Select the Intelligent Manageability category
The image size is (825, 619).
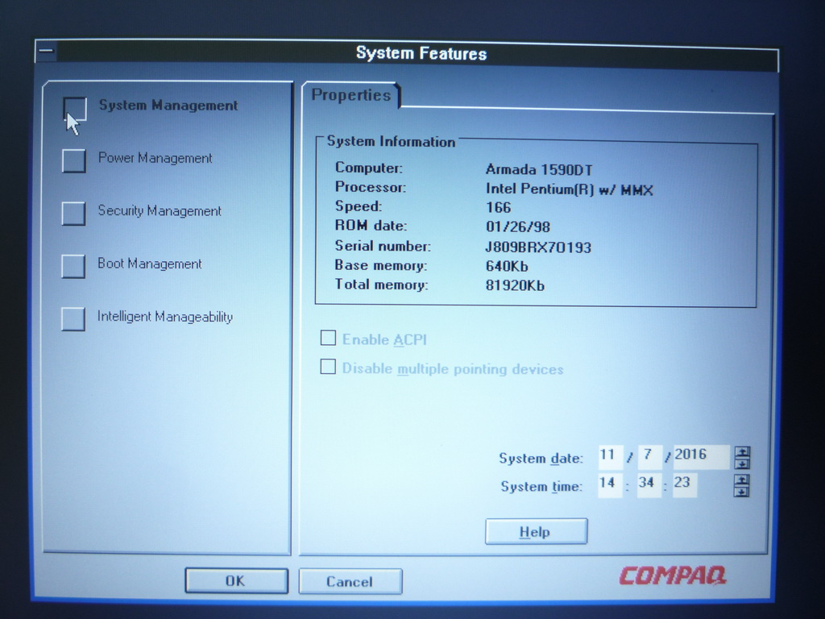73,319
